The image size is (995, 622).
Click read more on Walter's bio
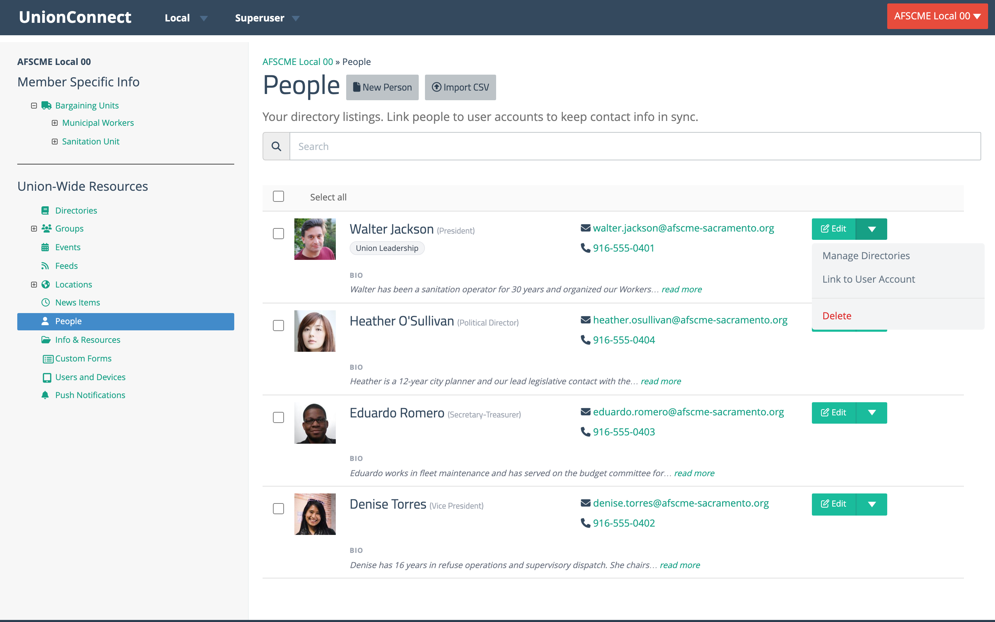(x=681, y=289)
